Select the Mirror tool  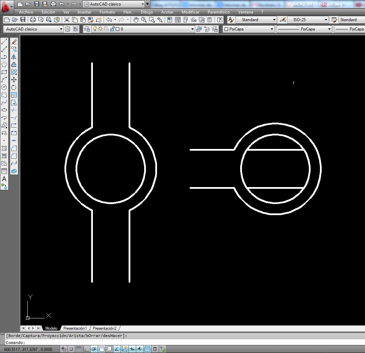point(14,56)
